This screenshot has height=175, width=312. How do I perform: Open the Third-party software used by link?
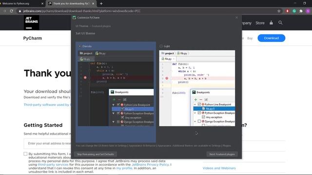point(47,105)
